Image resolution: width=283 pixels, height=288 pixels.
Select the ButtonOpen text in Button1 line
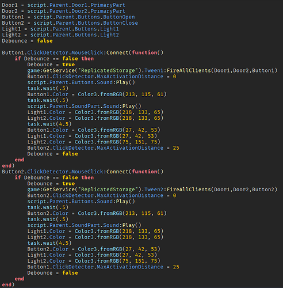tap(119, 17)
